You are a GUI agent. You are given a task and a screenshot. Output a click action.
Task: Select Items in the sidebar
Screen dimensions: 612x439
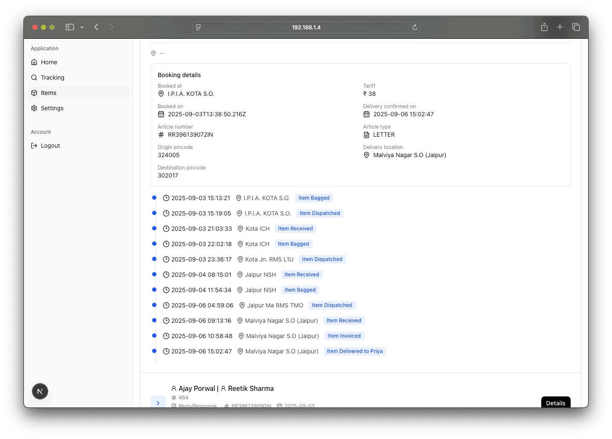(x=49, y=93)
